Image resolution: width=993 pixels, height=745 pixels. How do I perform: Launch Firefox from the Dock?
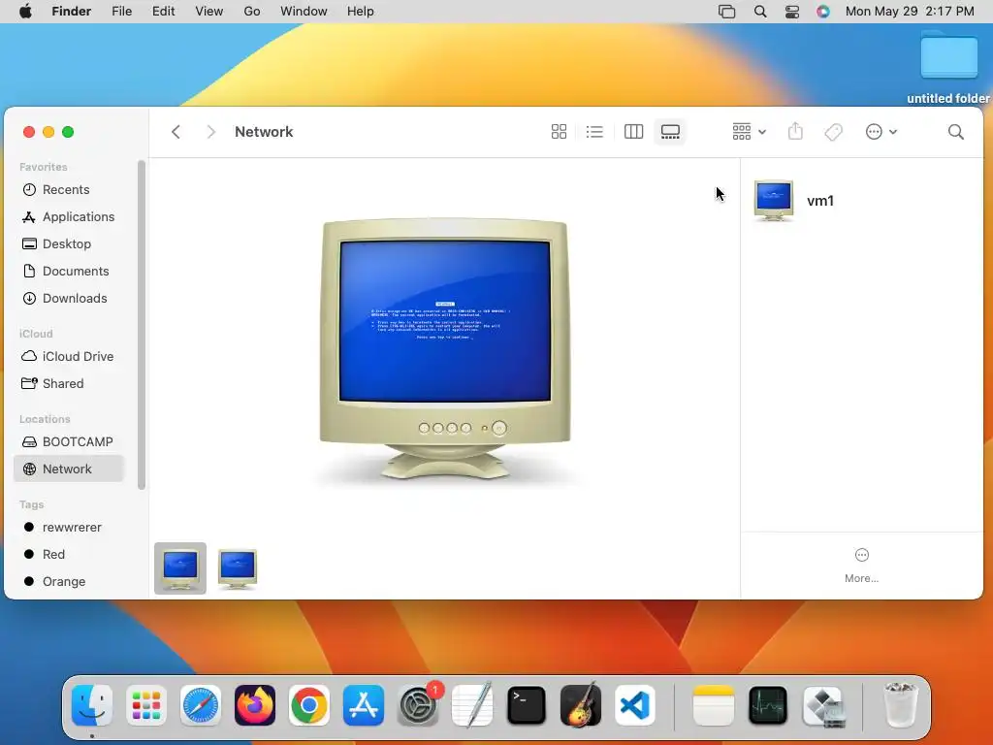255,705
